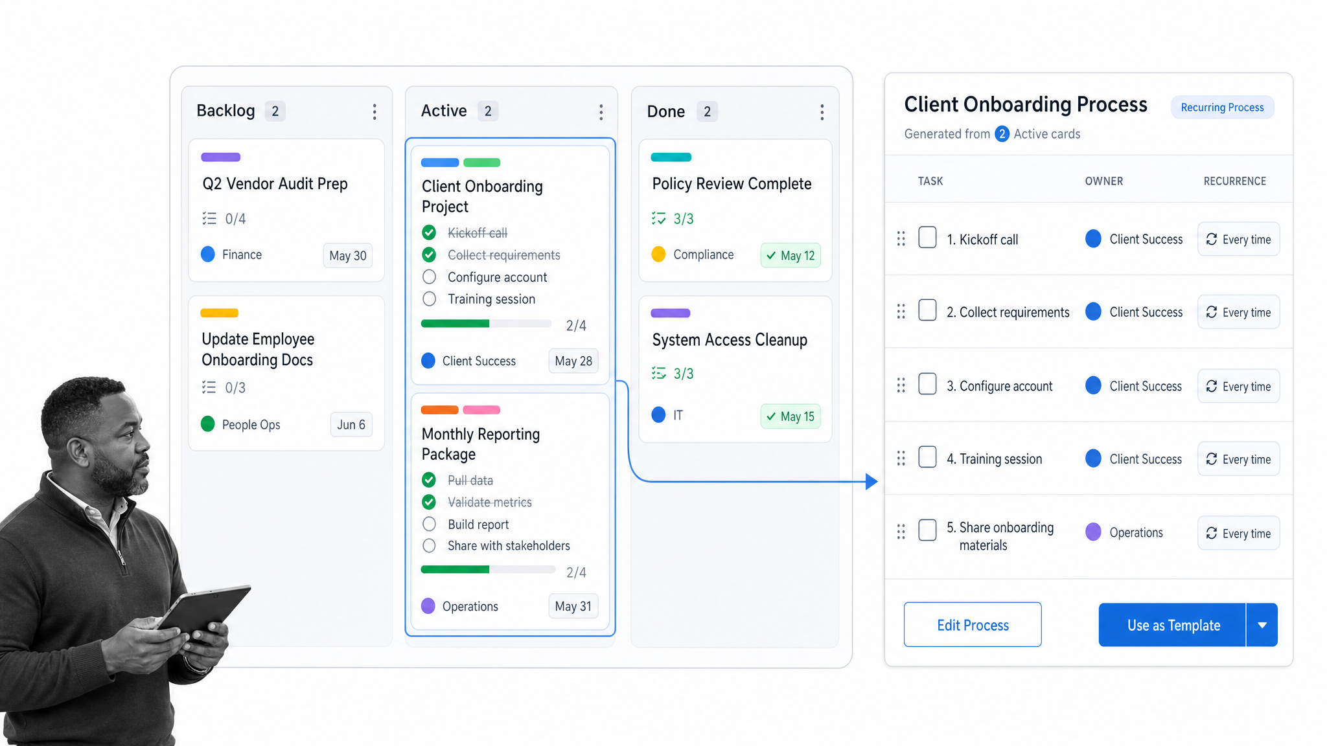Viewport: 1327px width, 746px height.
Task: Click the Finance owner dot on Q2 Vendor Audit
Action: point(208,254)
